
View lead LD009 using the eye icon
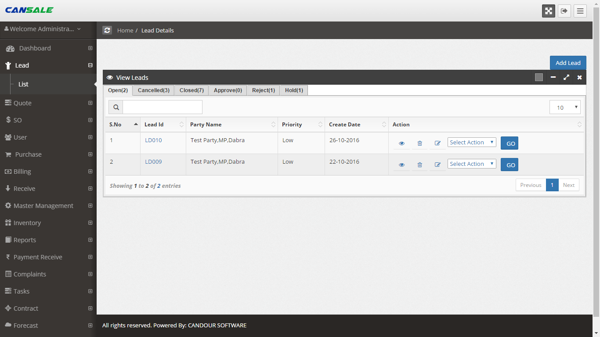pyautogui.click(x=401, y=165)
